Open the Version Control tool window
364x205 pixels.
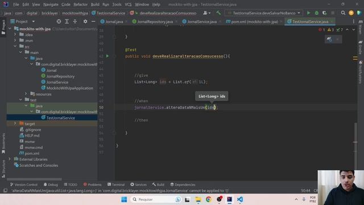24,184
